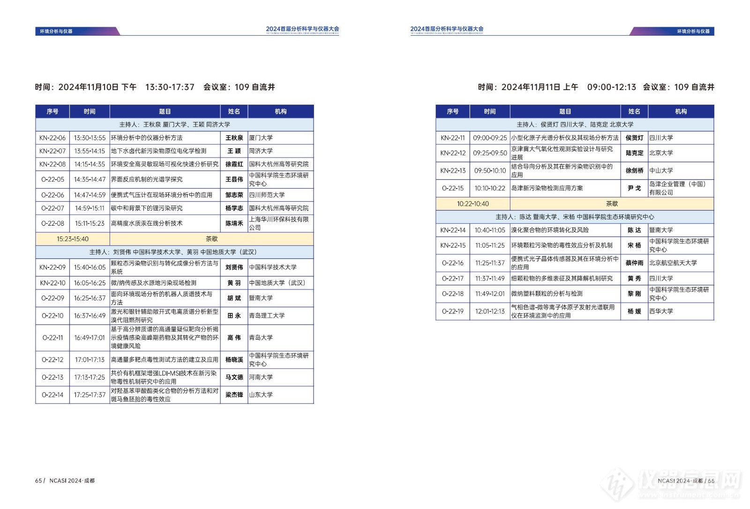Click page 65 header title 2024首届分析科学与仪器大会
The width and height of the screenshot is (750, 509).
pos(302,29)
